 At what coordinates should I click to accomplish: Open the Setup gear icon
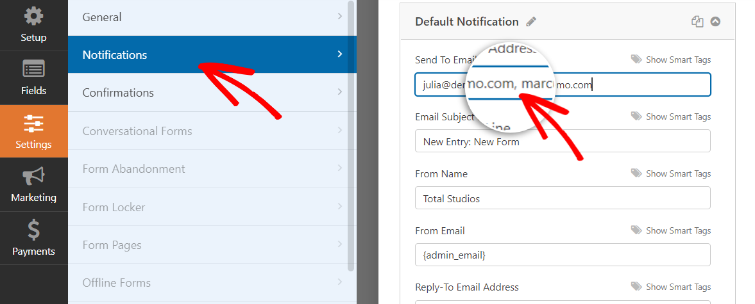pyautogui.click(x=33, y=17)
